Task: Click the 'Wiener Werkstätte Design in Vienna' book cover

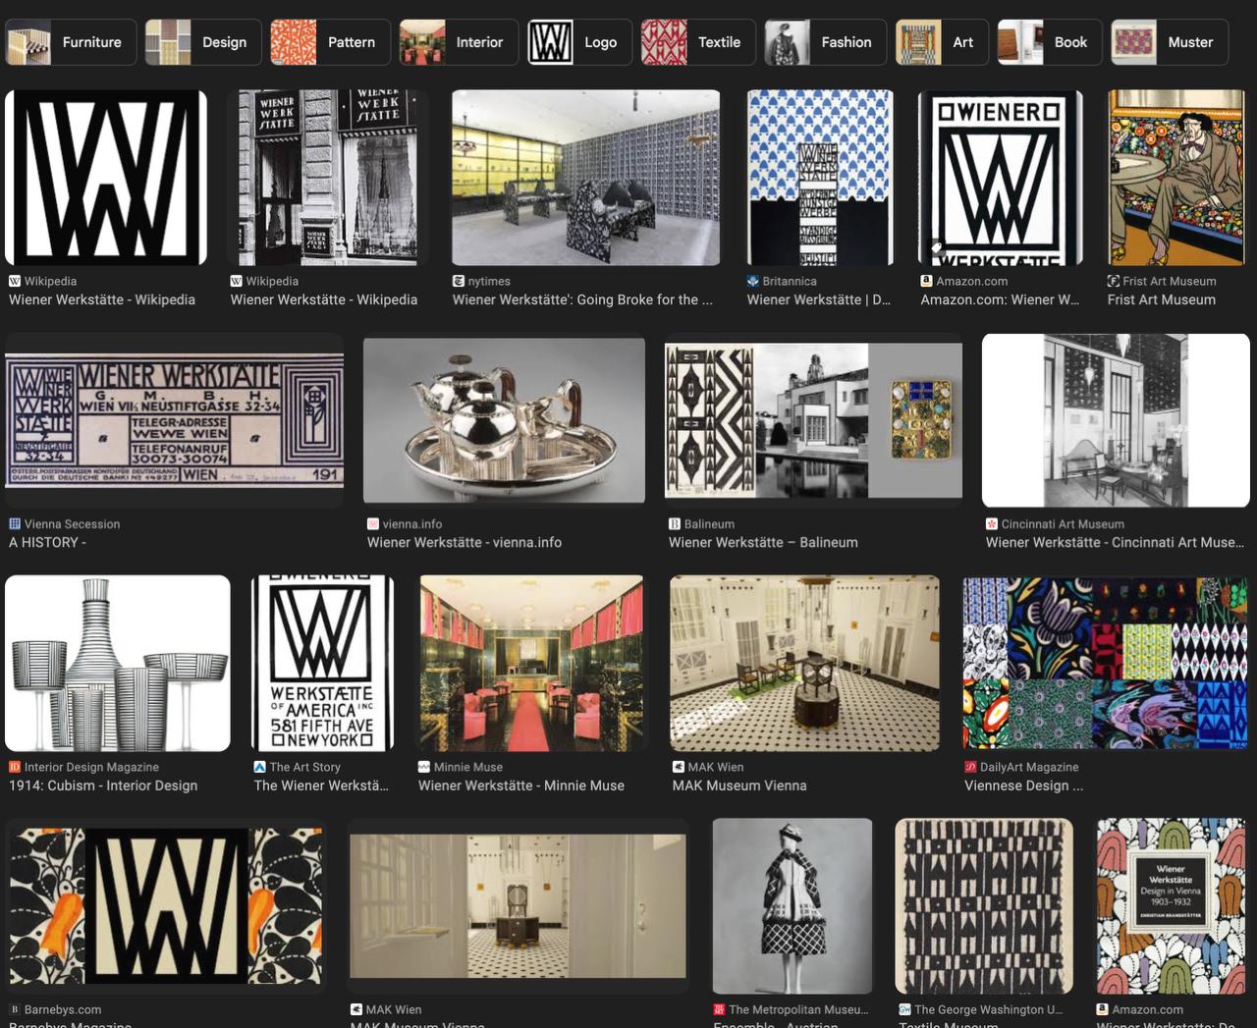Action: click(1170, 905)
